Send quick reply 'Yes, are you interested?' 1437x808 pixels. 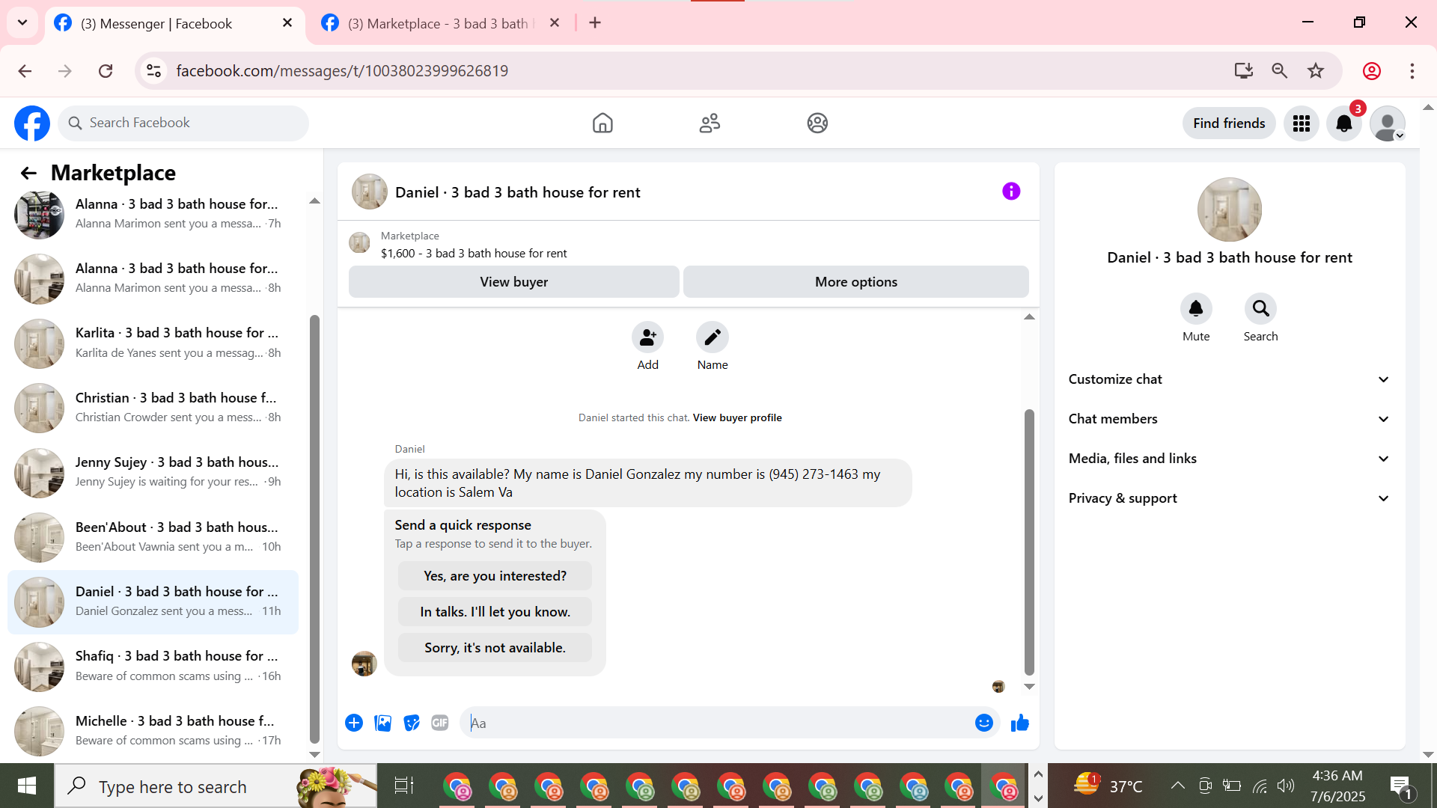click(x=495, y=576)
